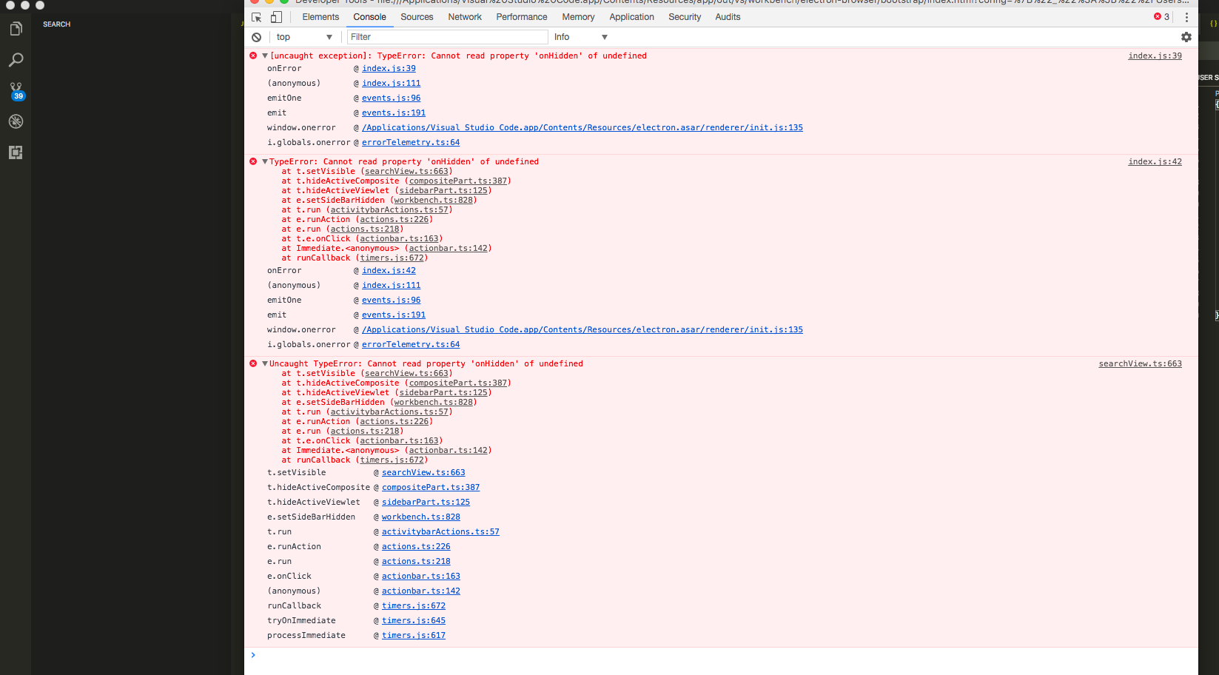Clear the console messages

pyautogui.click(x=256, y=37)
